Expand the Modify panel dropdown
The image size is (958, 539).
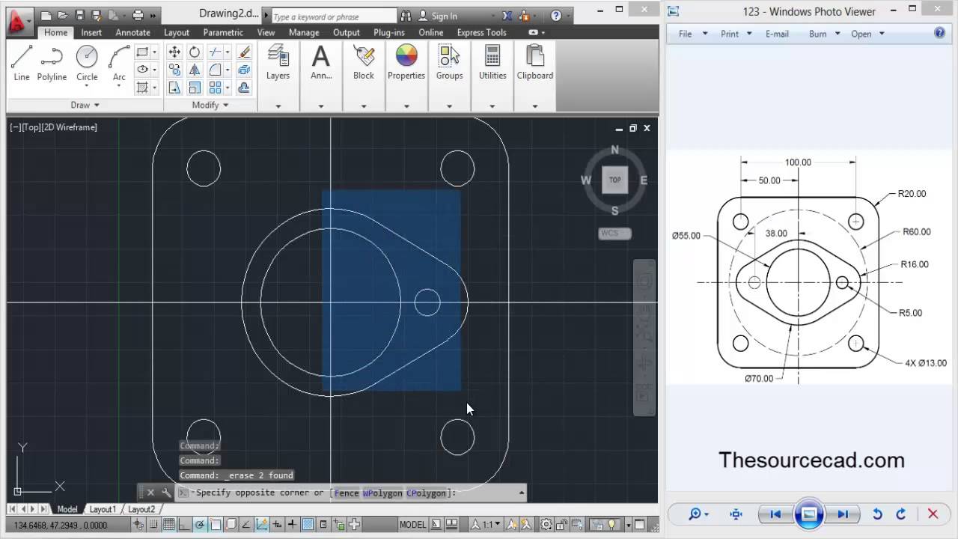tap(210, 105)
